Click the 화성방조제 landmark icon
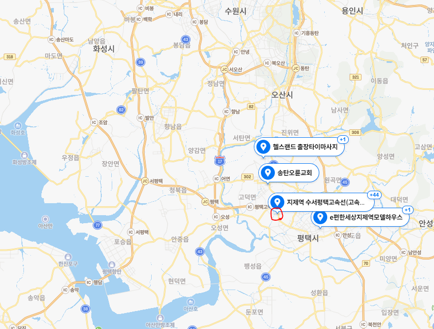 [24, 155]
